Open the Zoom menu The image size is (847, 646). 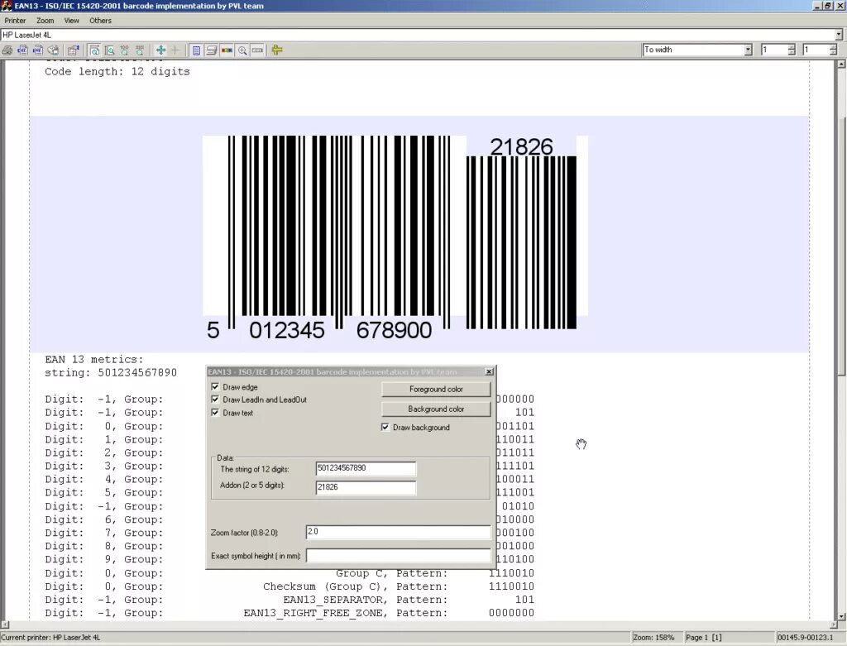point(45,21)
